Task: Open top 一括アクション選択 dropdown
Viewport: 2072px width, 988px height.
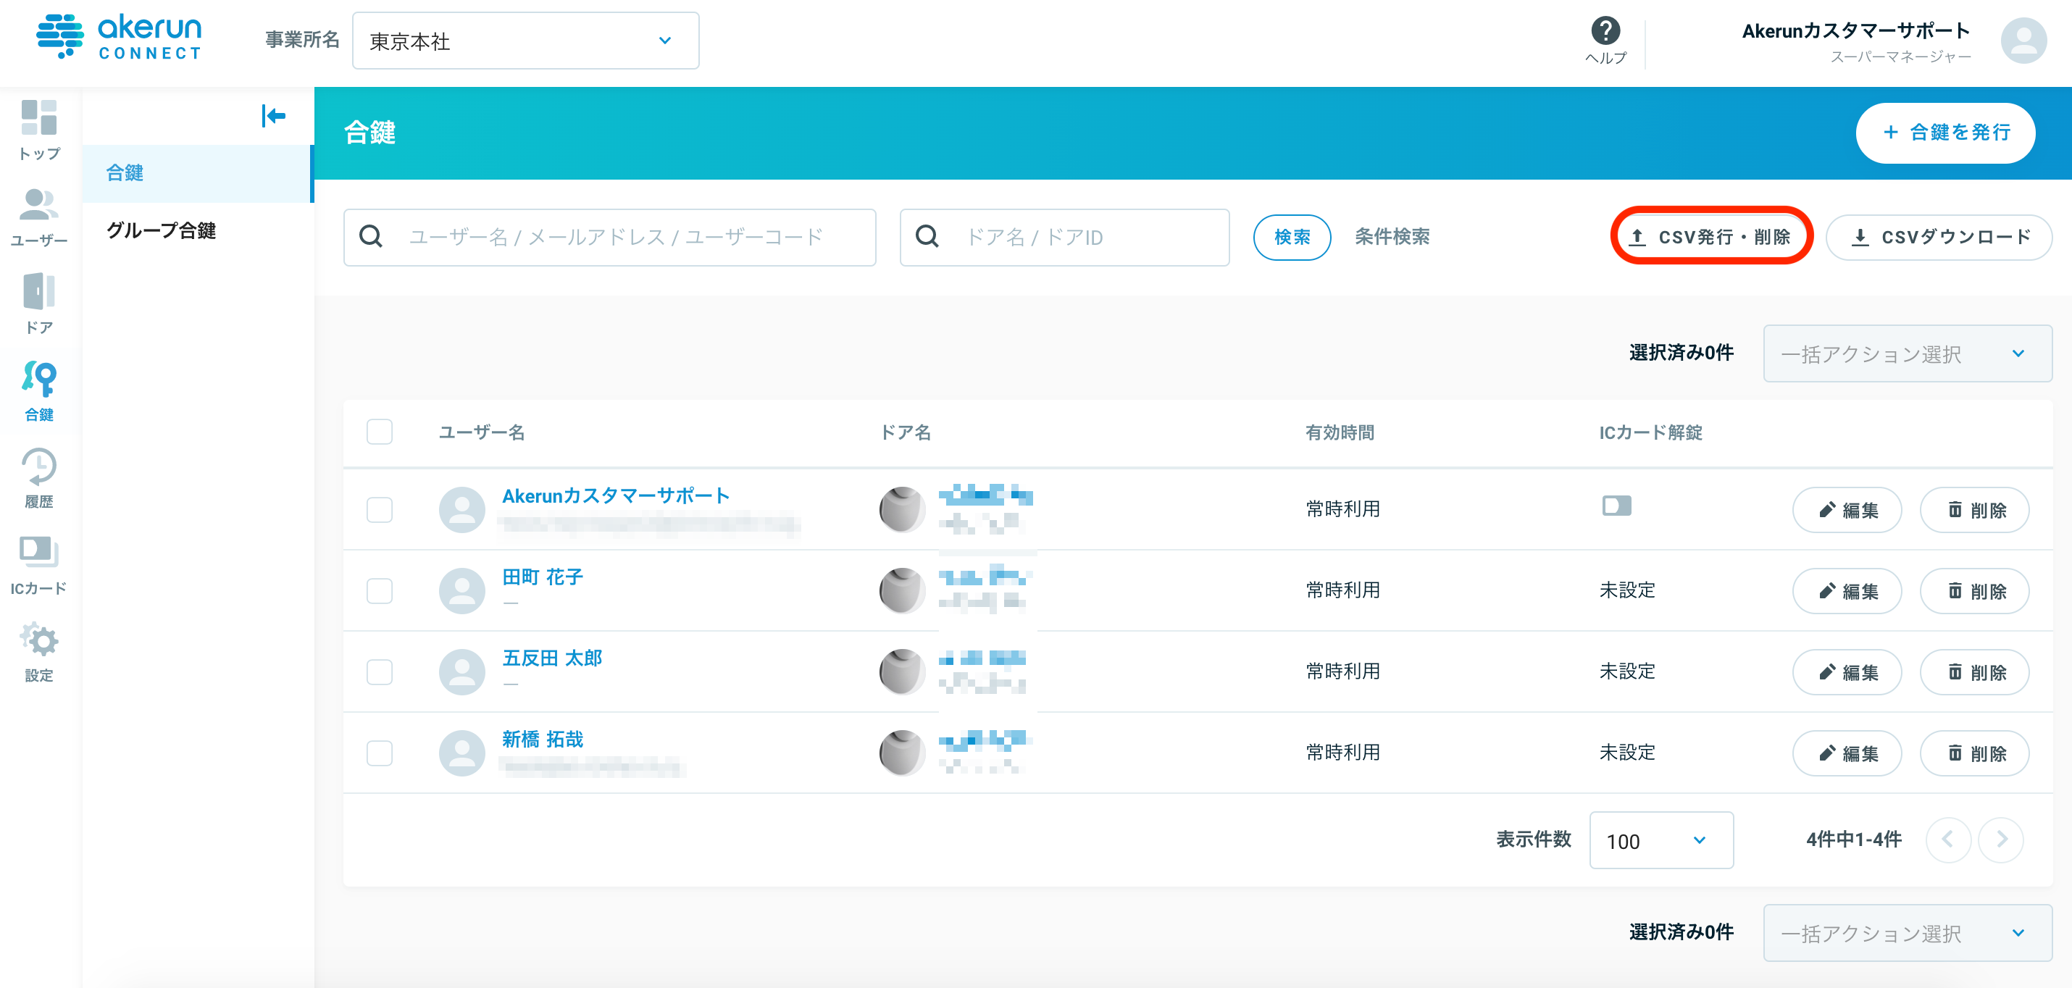Action: (1907, 353)
